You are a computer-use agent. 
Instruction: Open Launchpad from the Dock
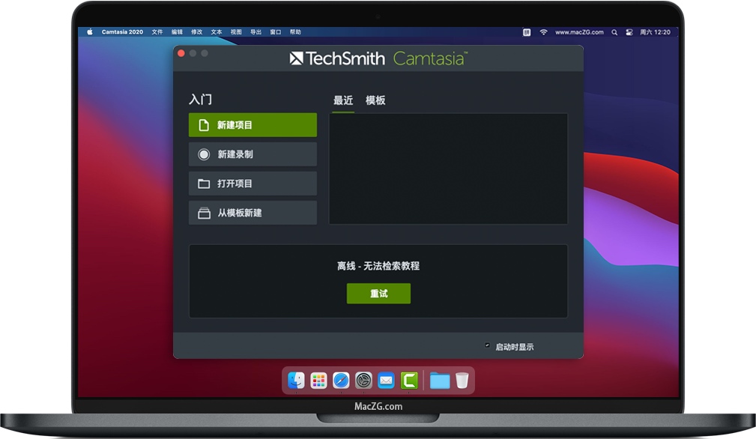point(318,381)
